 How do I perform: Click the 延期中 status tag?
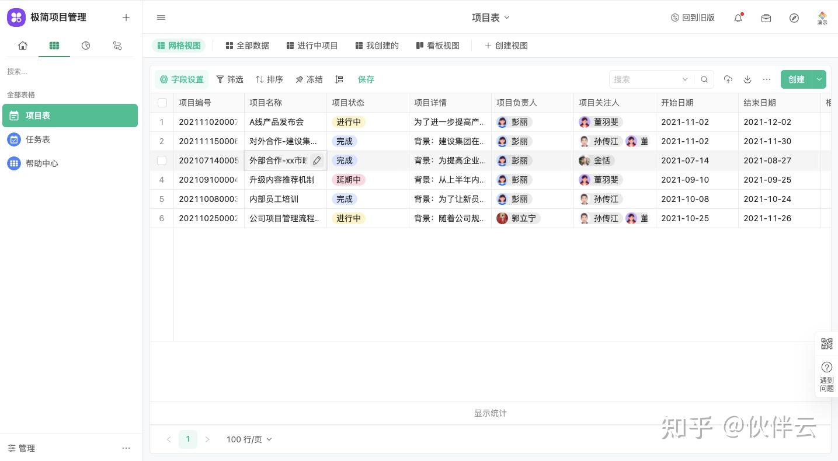[x=349, y=180]
